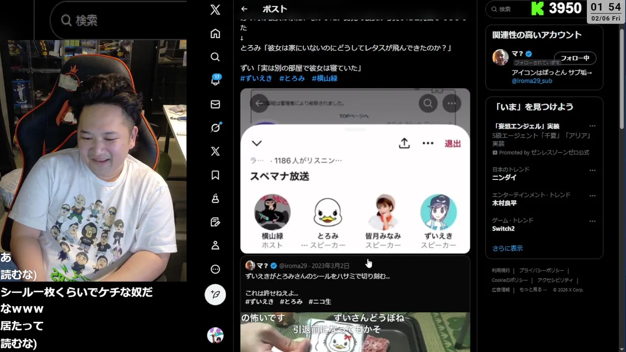Click the フォロー中 button for マ?
The width and height of the screenshot is (626, 352).
tap(575, 58)
